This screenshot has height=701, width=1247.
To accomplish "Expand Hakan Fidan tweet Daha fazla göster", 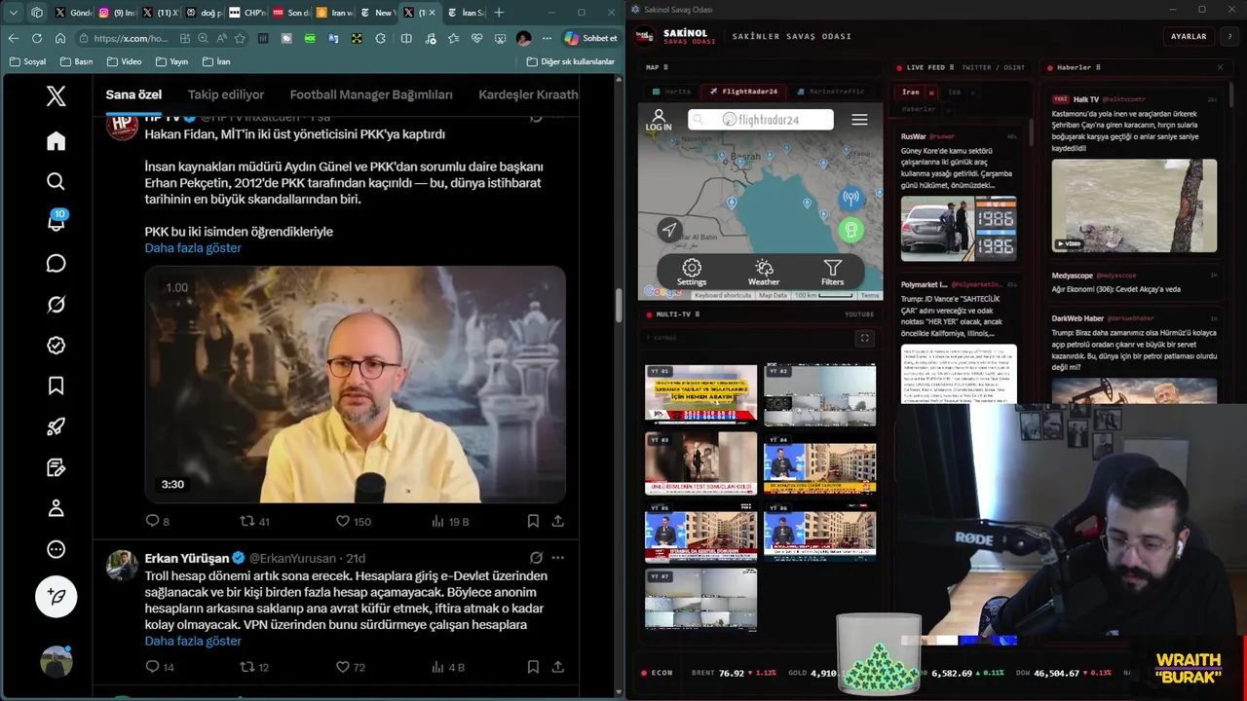I will point(193,247).
